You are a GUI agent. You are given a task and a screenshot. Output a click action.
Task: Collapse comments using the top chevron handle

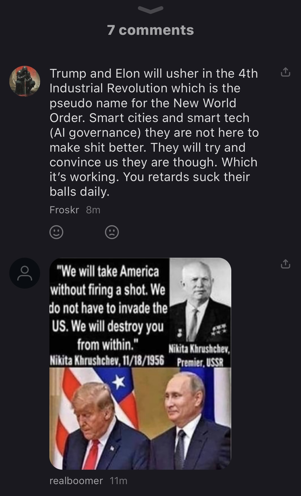click(150, 9)
